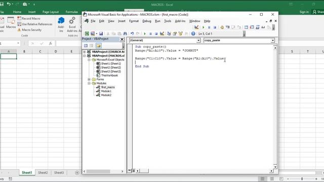Close the Project - VBAProject pane
The height and width of the screenshot is (182, 324).
(x=122, y=39)
